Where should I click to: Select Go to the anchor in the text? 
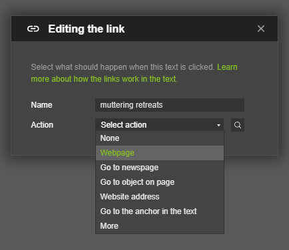point(160,211)
